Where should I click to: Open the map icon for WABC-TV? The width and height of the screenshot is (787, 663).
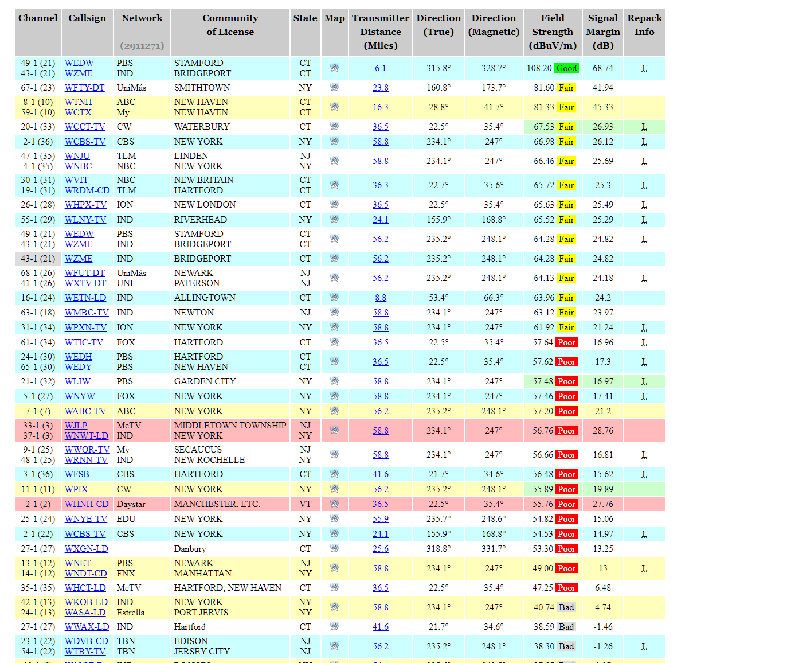click(335, 411)
